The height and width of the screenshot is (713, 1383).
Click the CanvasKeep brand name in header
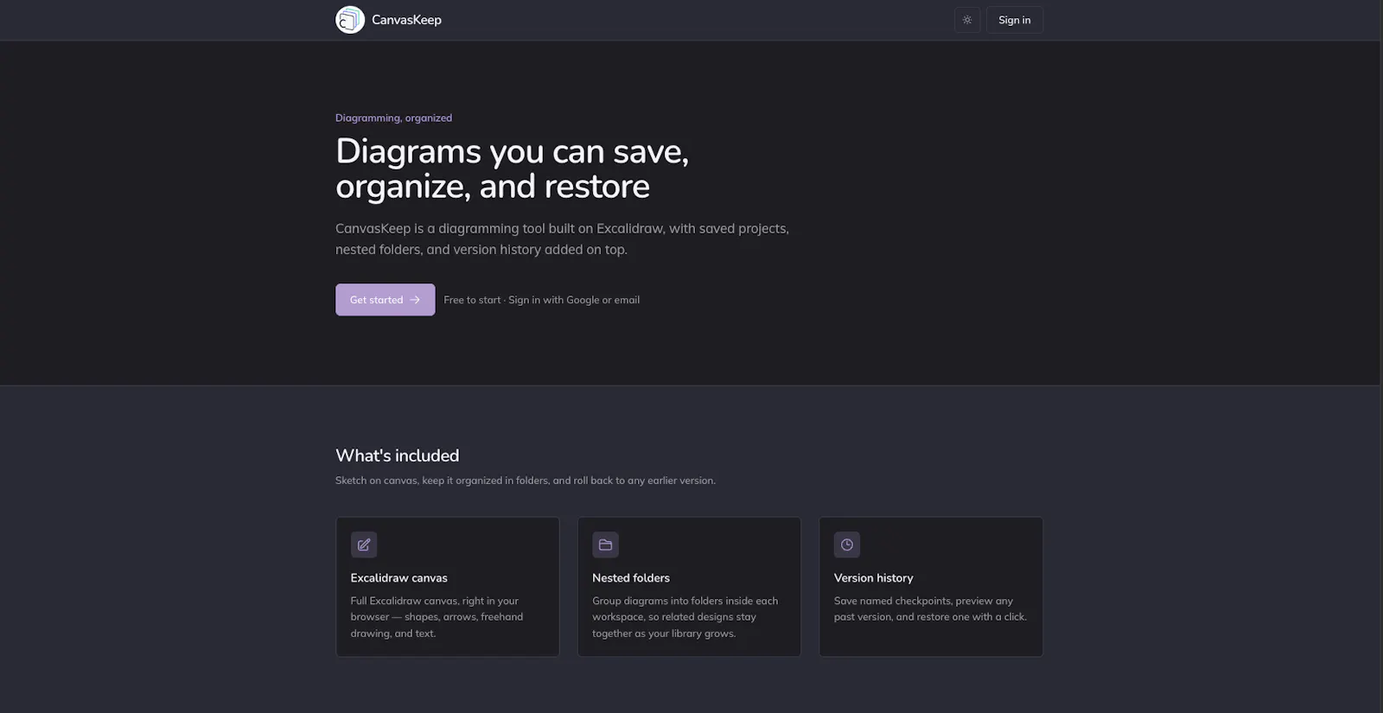tap(406, 20)
